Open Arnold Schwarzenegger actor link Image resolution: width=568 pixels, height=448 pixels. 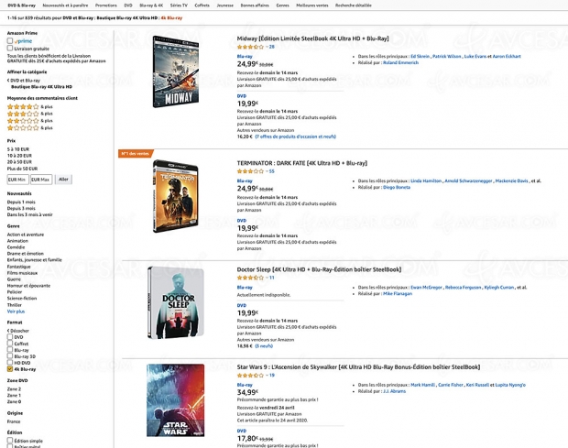click(x=468, y=180)
